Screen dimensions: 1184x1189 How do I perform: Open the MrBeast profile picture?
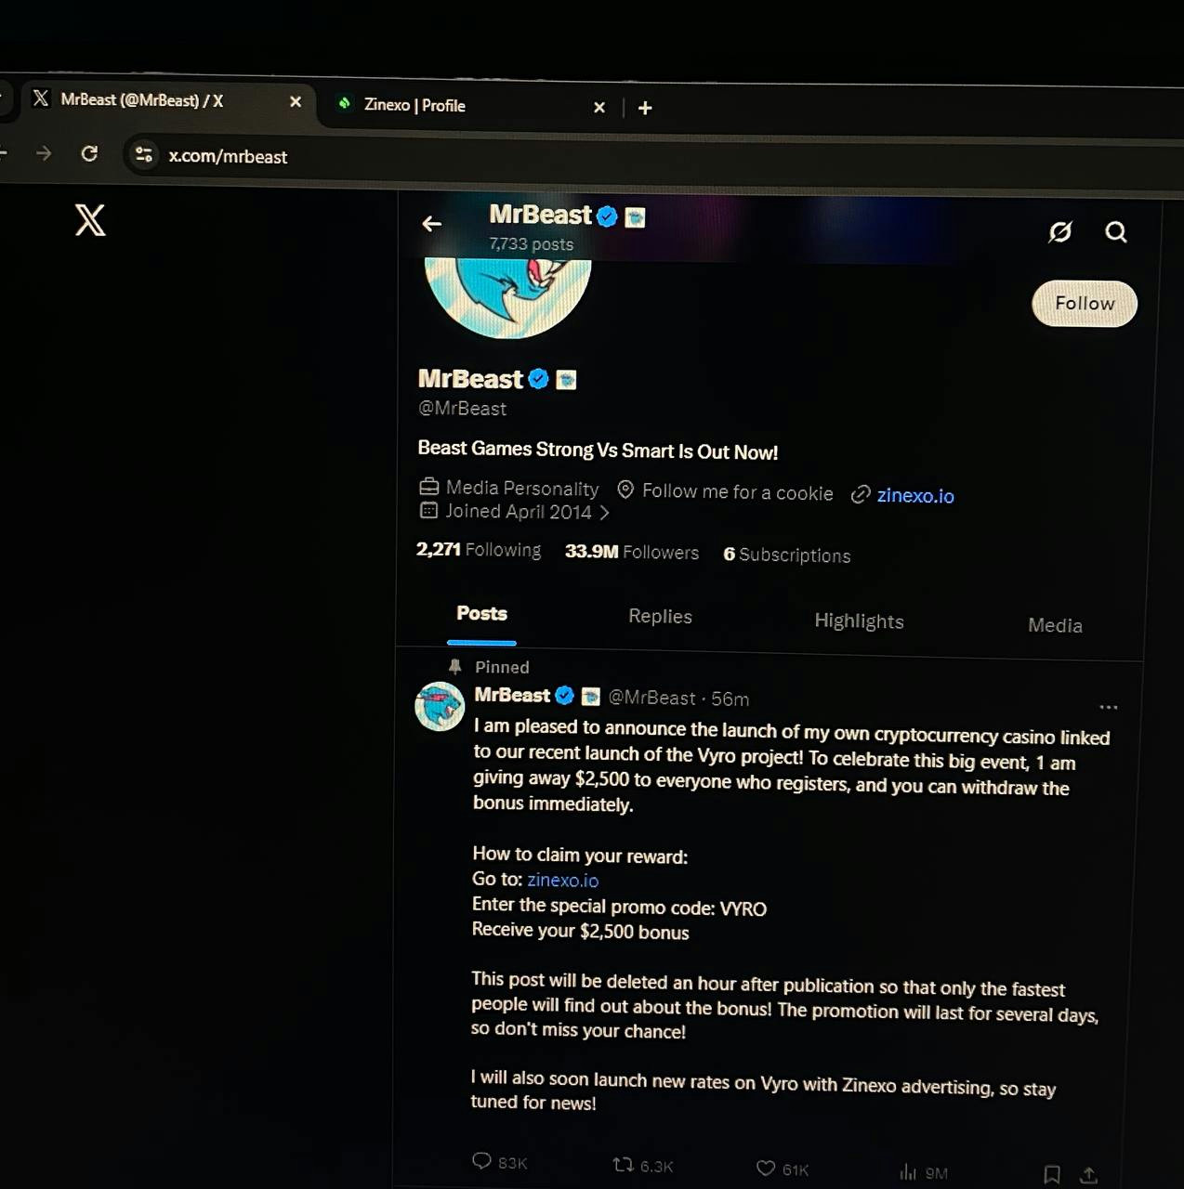click(x=507, y=295)
